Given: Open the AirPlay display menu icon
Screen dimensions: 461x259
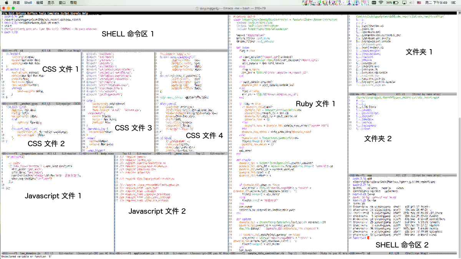Looking at the screenshot, I should click(x=404, y=2).
